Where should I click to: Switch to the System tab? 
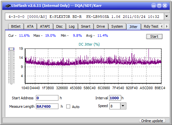click(117, 26)
